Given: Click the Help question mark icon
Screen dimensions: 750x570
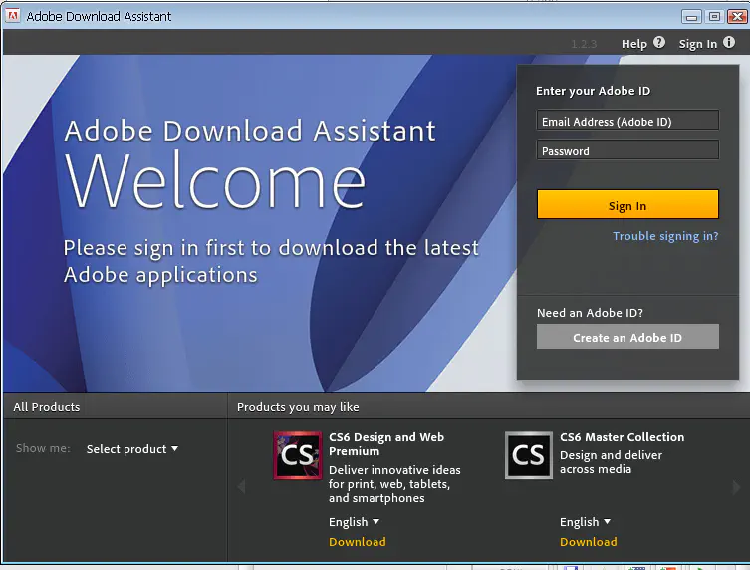Looking at the screenshot, I should point(658,43).
